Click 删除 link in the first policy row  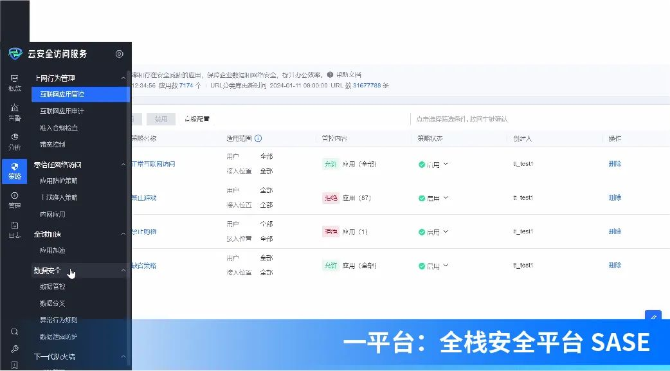615,164
